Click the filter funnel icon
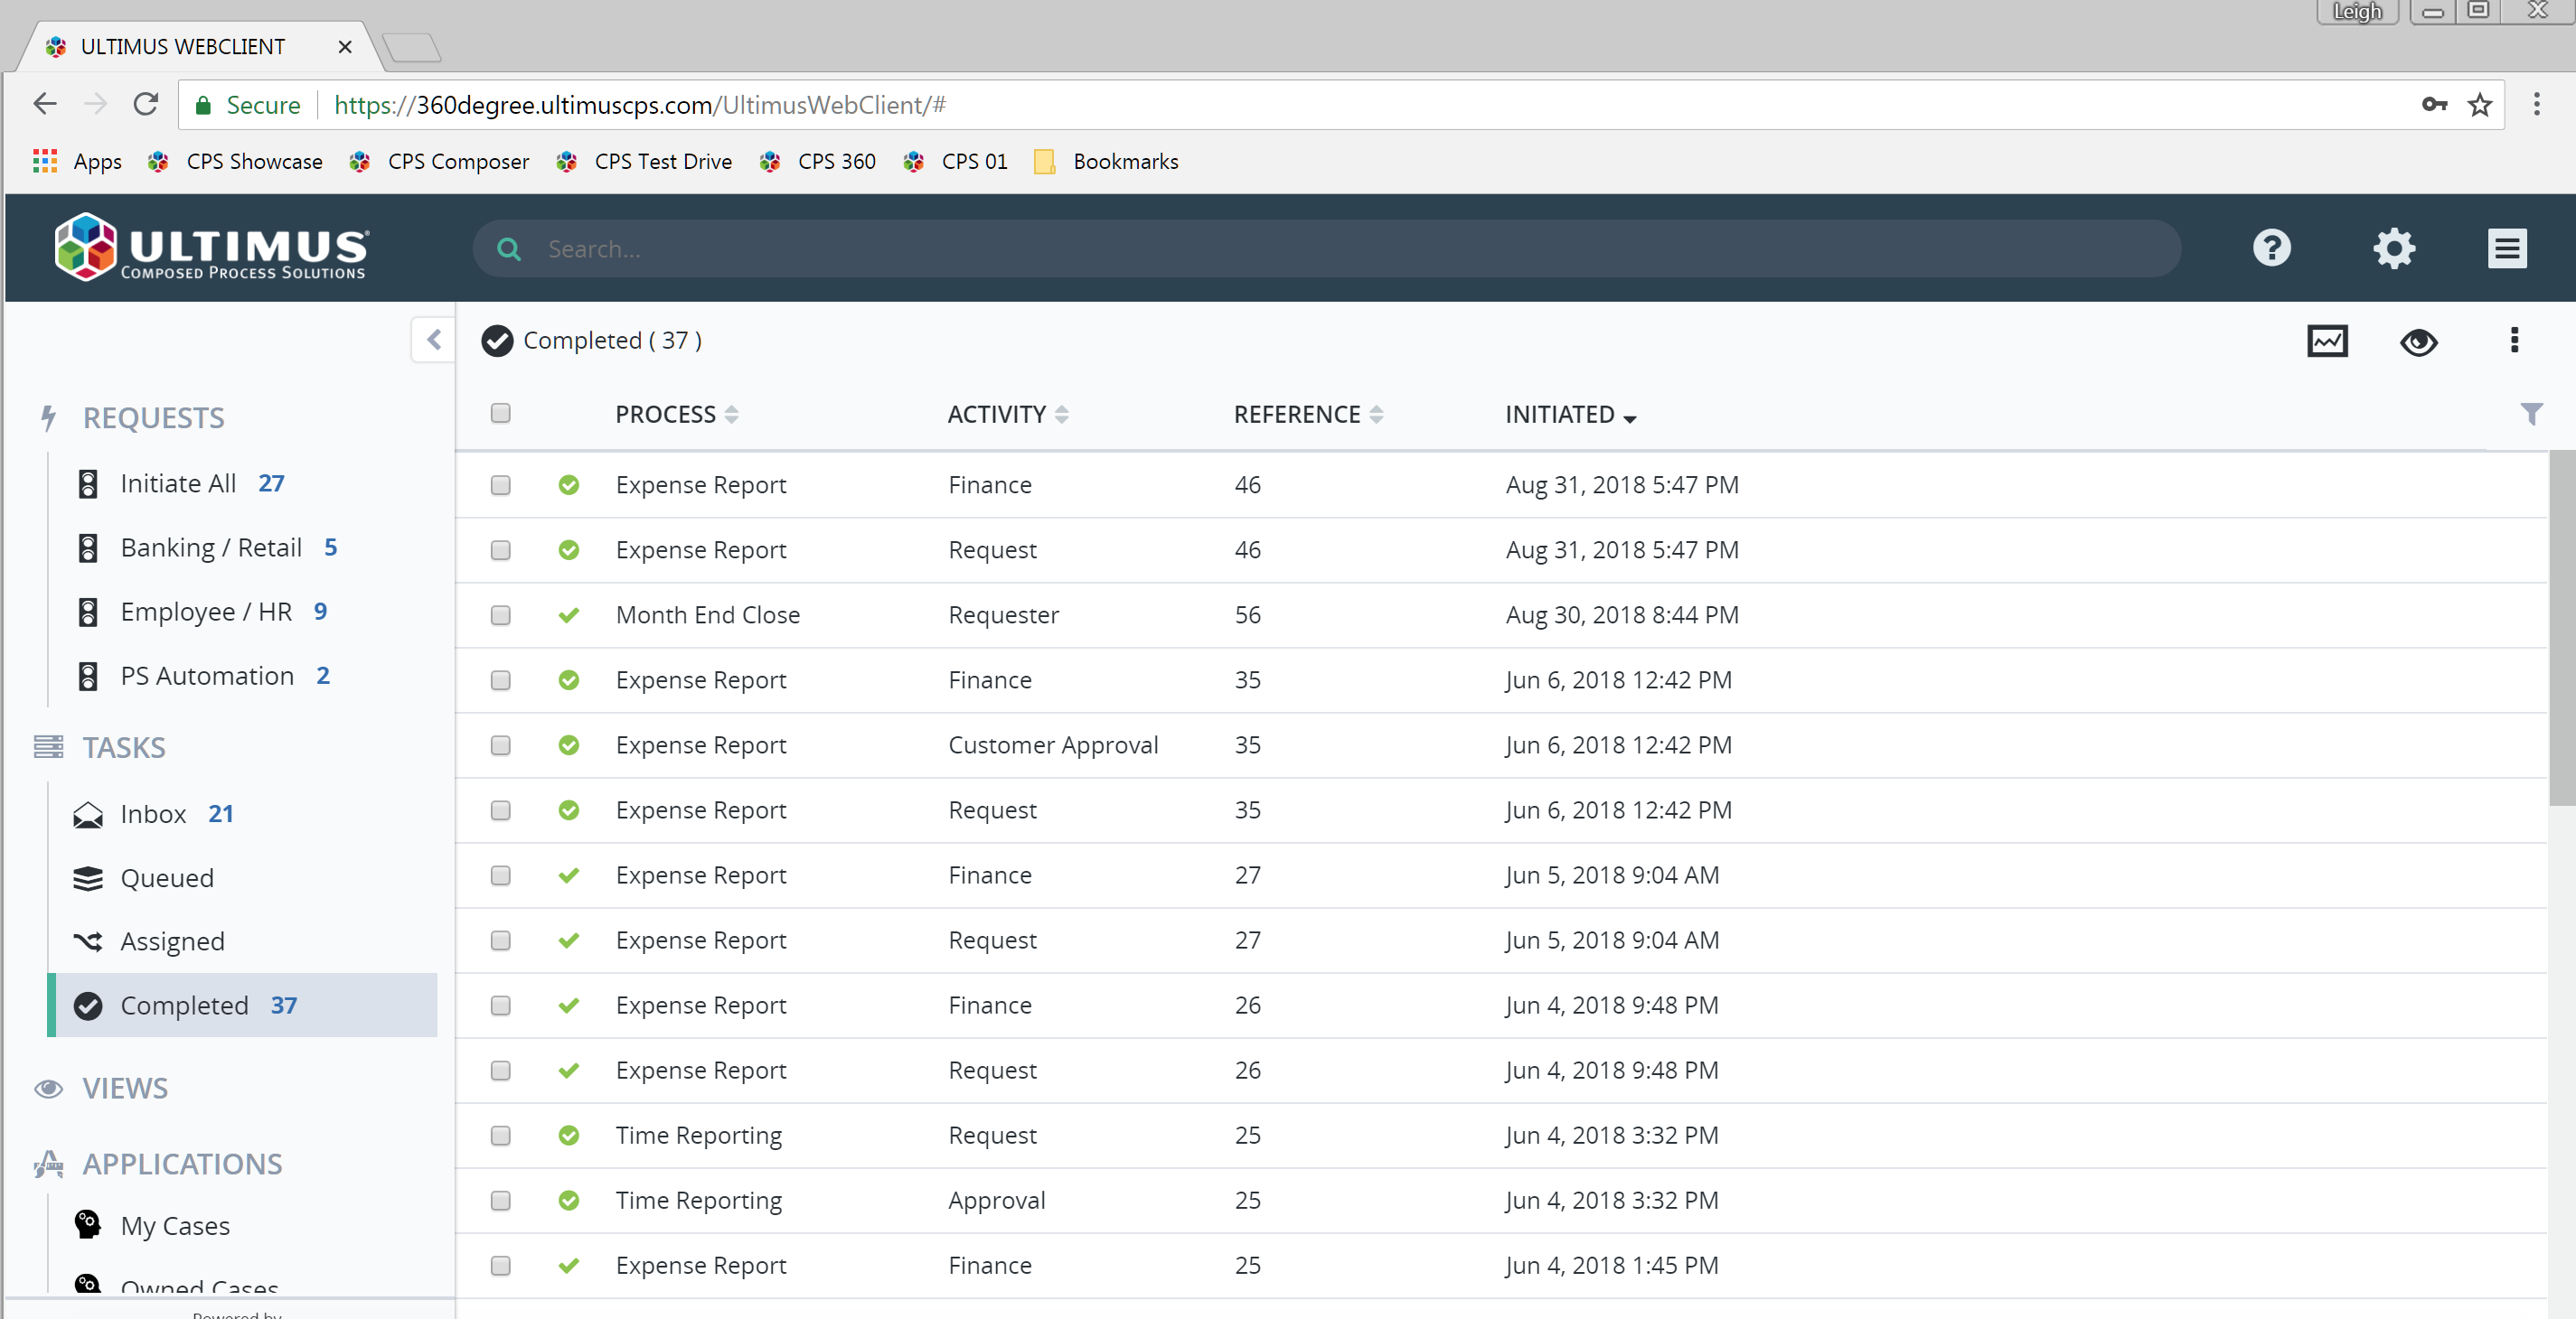The height and width of the screenshot is (1319, 2576). (2530, 413)
